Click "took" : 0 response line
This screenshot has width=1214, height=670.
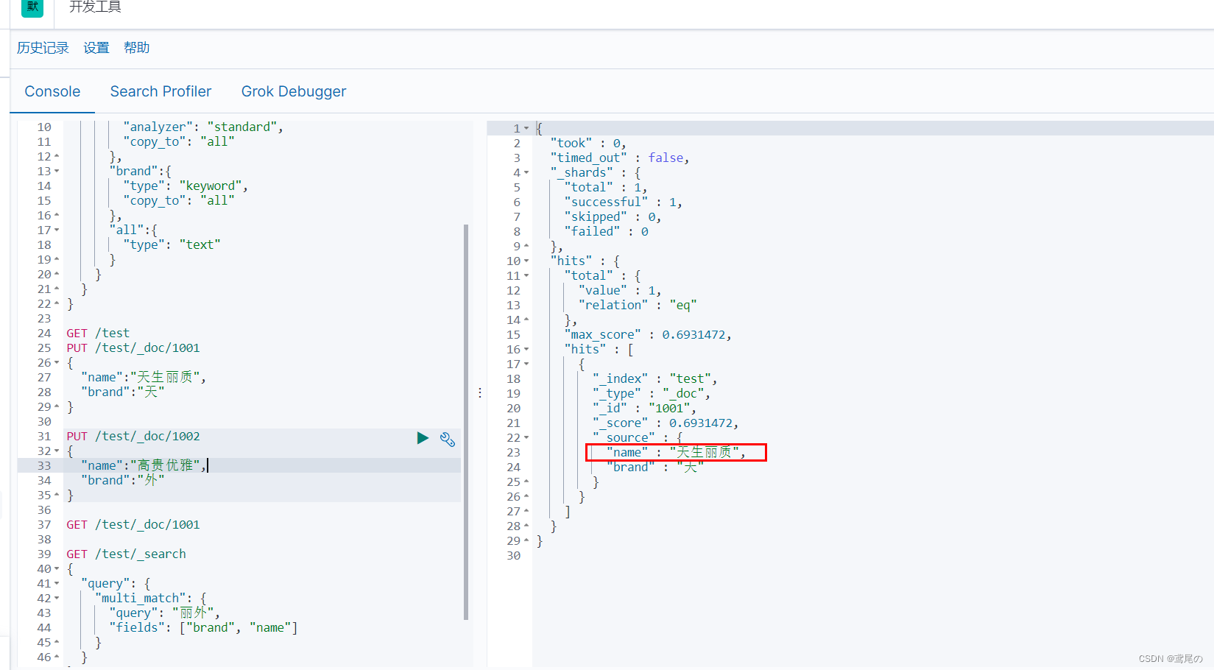587,143
